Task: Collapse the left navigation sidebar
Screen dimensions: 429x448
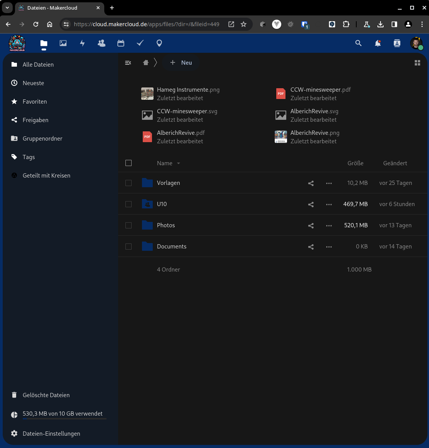Action: coord(128,62)
